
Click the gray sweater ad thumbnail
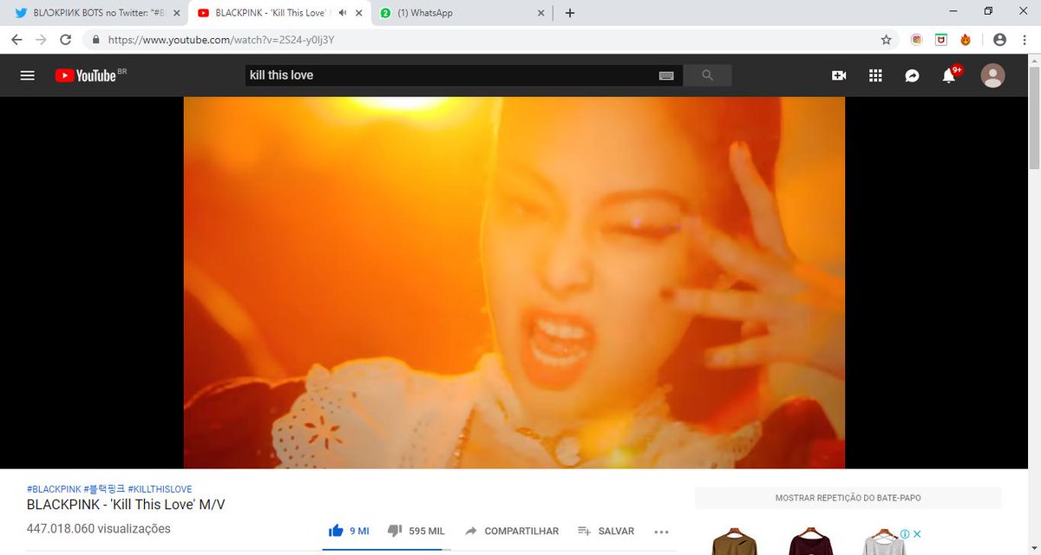(x=883, y=542)
